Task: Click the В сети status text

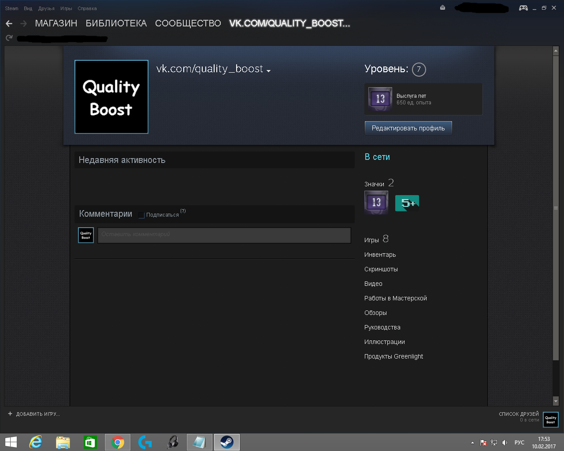Action: 377,157
